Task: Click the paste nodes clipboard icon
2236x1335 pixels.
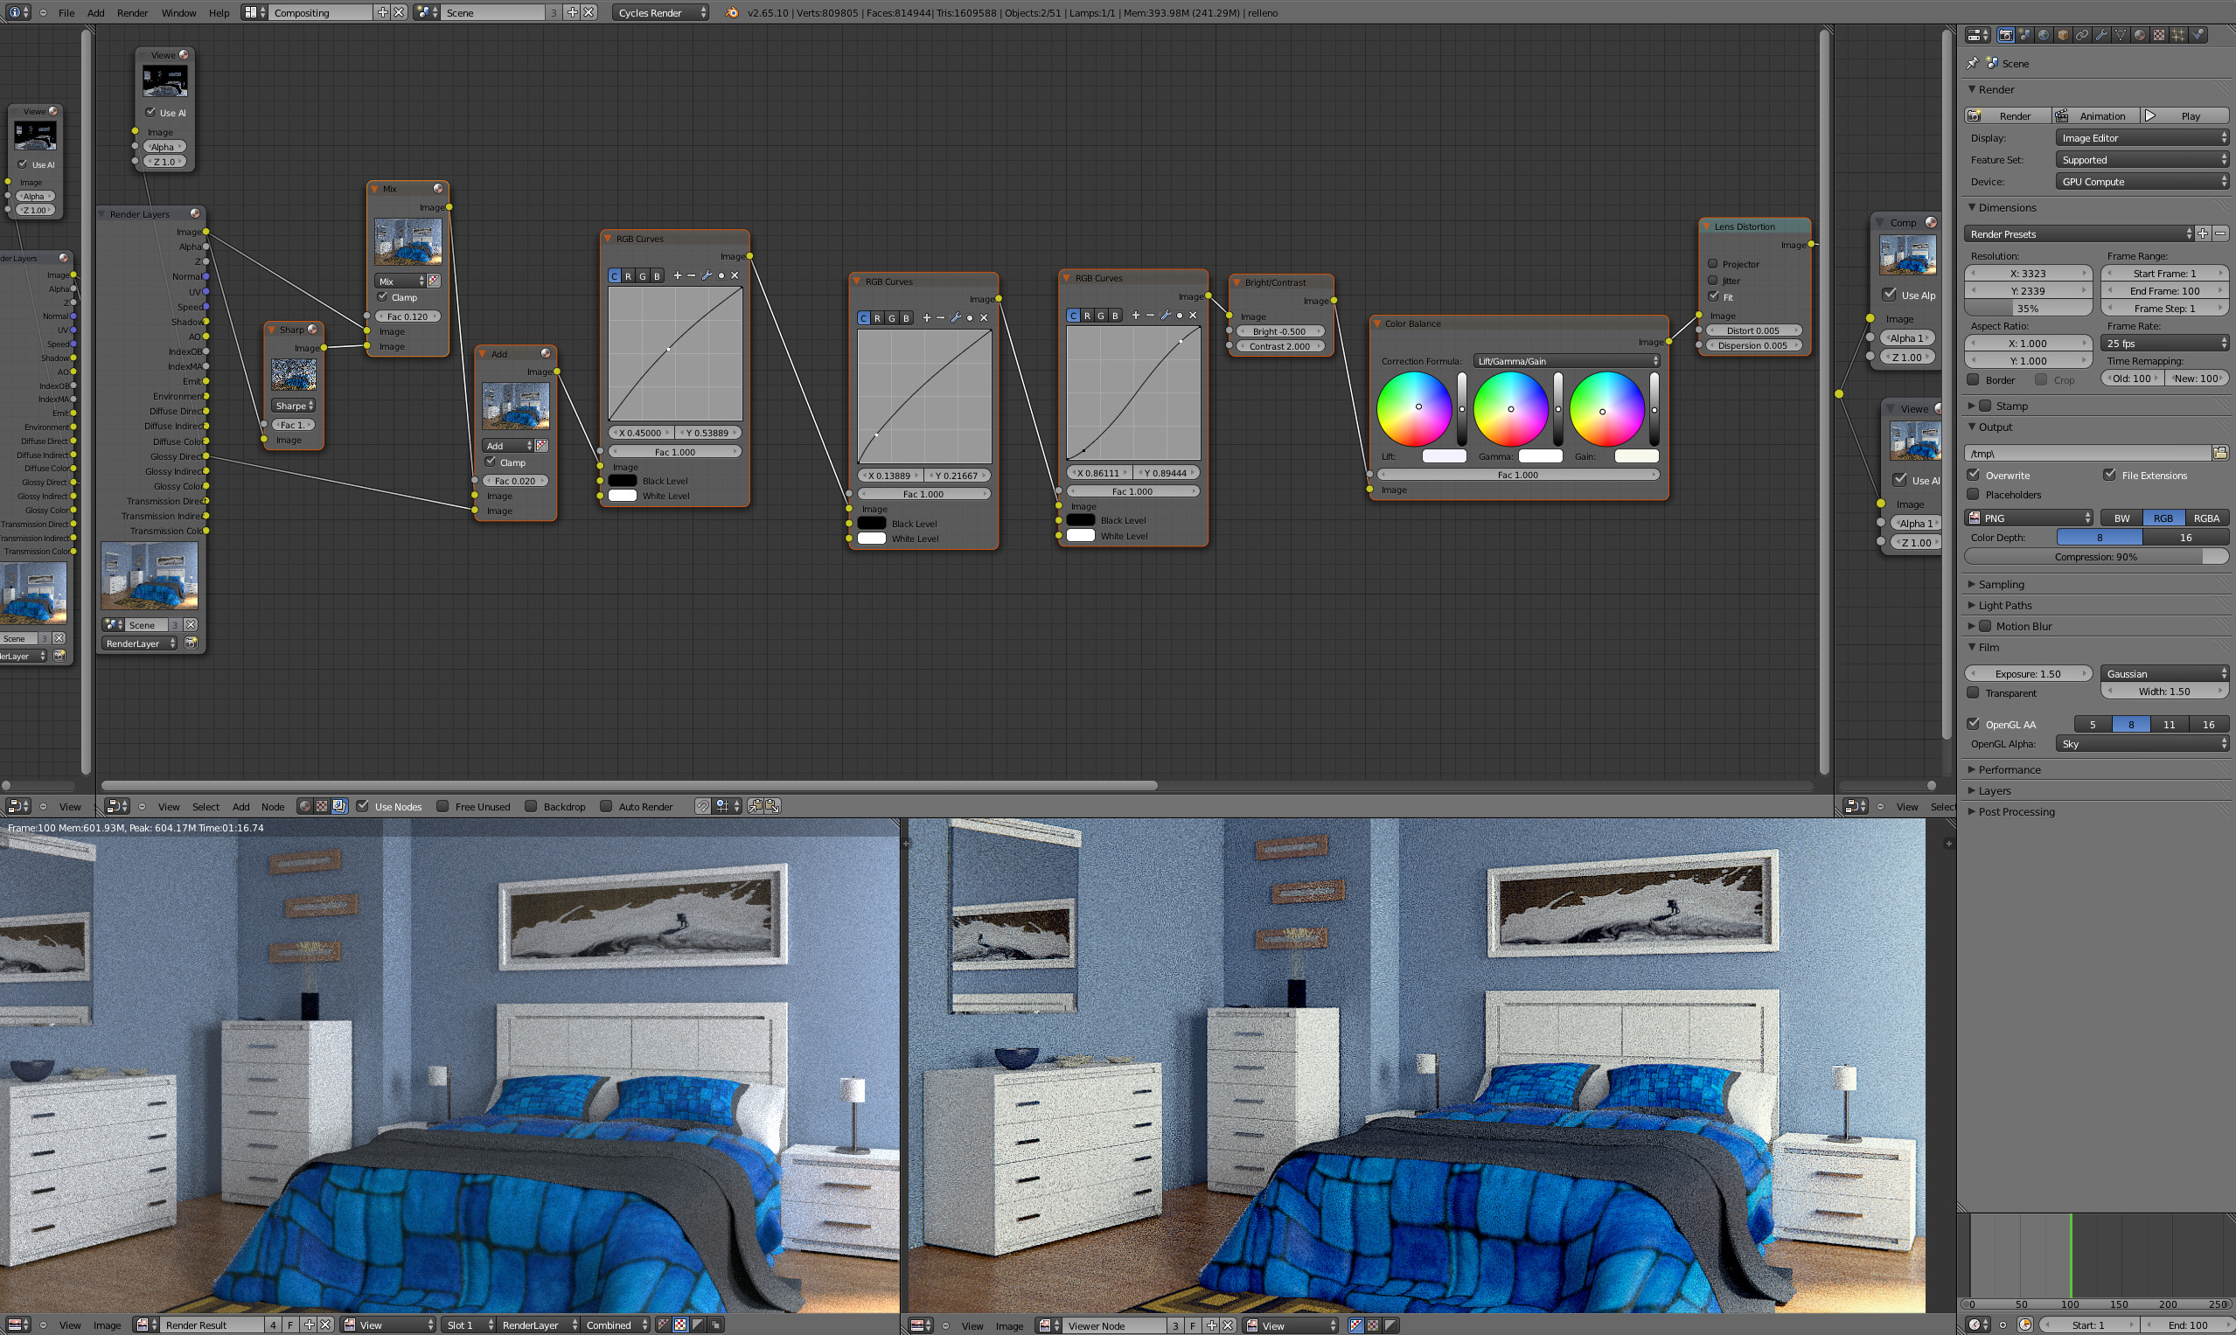Action: point(772,806)
